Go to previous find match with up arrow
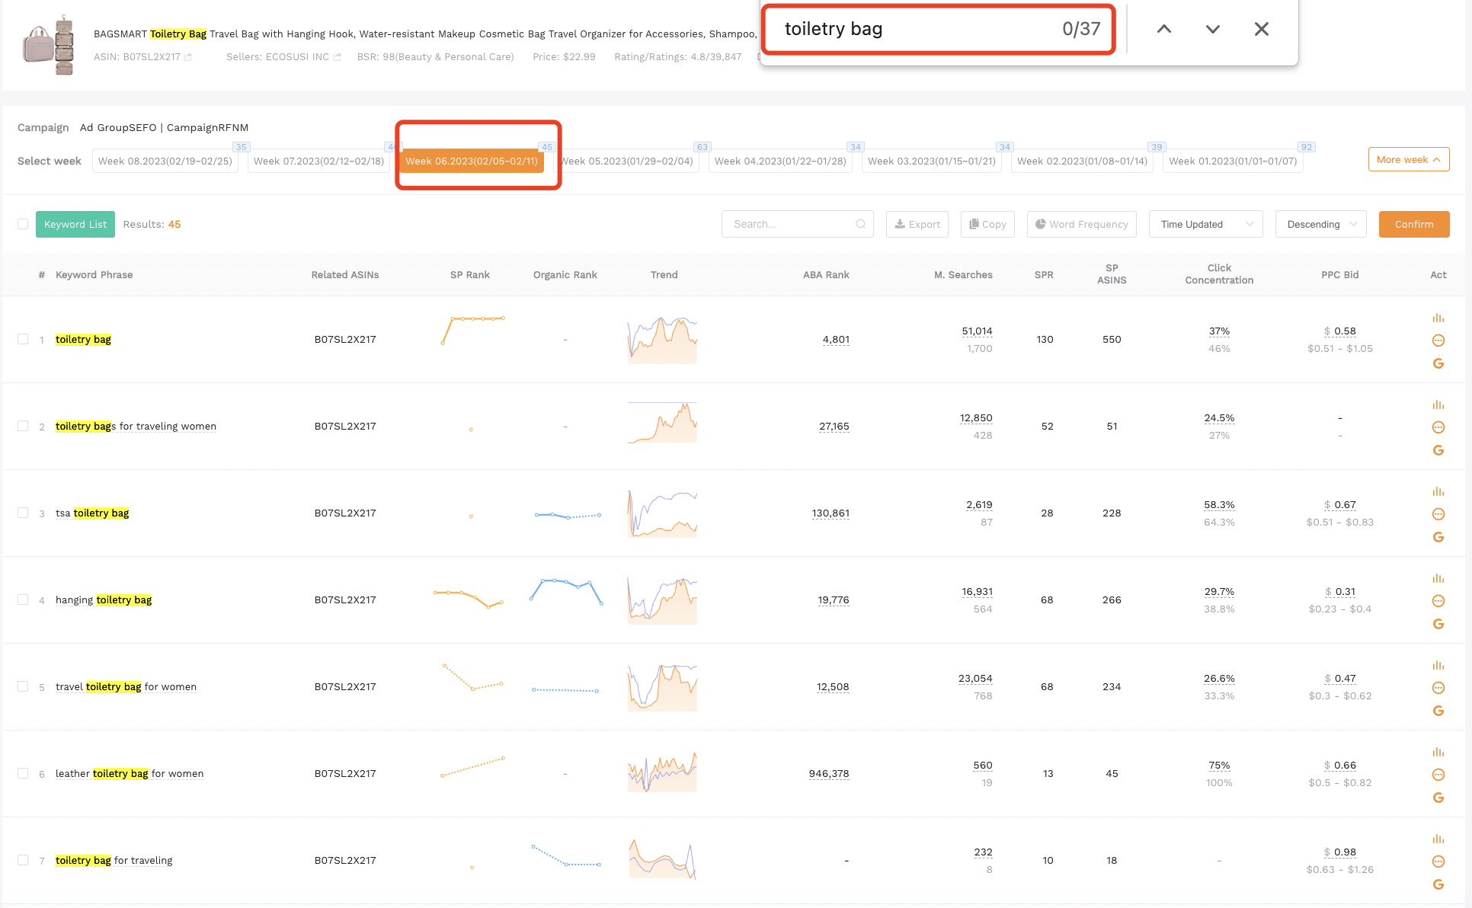Image resolution: width=1472 pixels, height=908 pixels. 1164,29
